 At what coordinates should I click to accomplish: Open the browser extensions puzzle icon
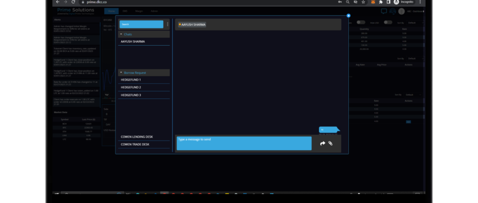[381, 2]
